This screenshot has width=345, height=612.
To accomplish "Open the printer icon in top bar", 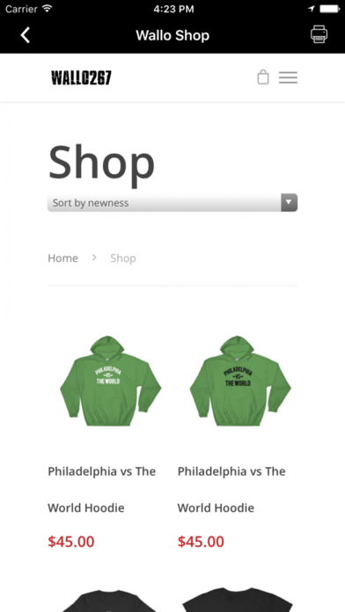I will [319, 34].
